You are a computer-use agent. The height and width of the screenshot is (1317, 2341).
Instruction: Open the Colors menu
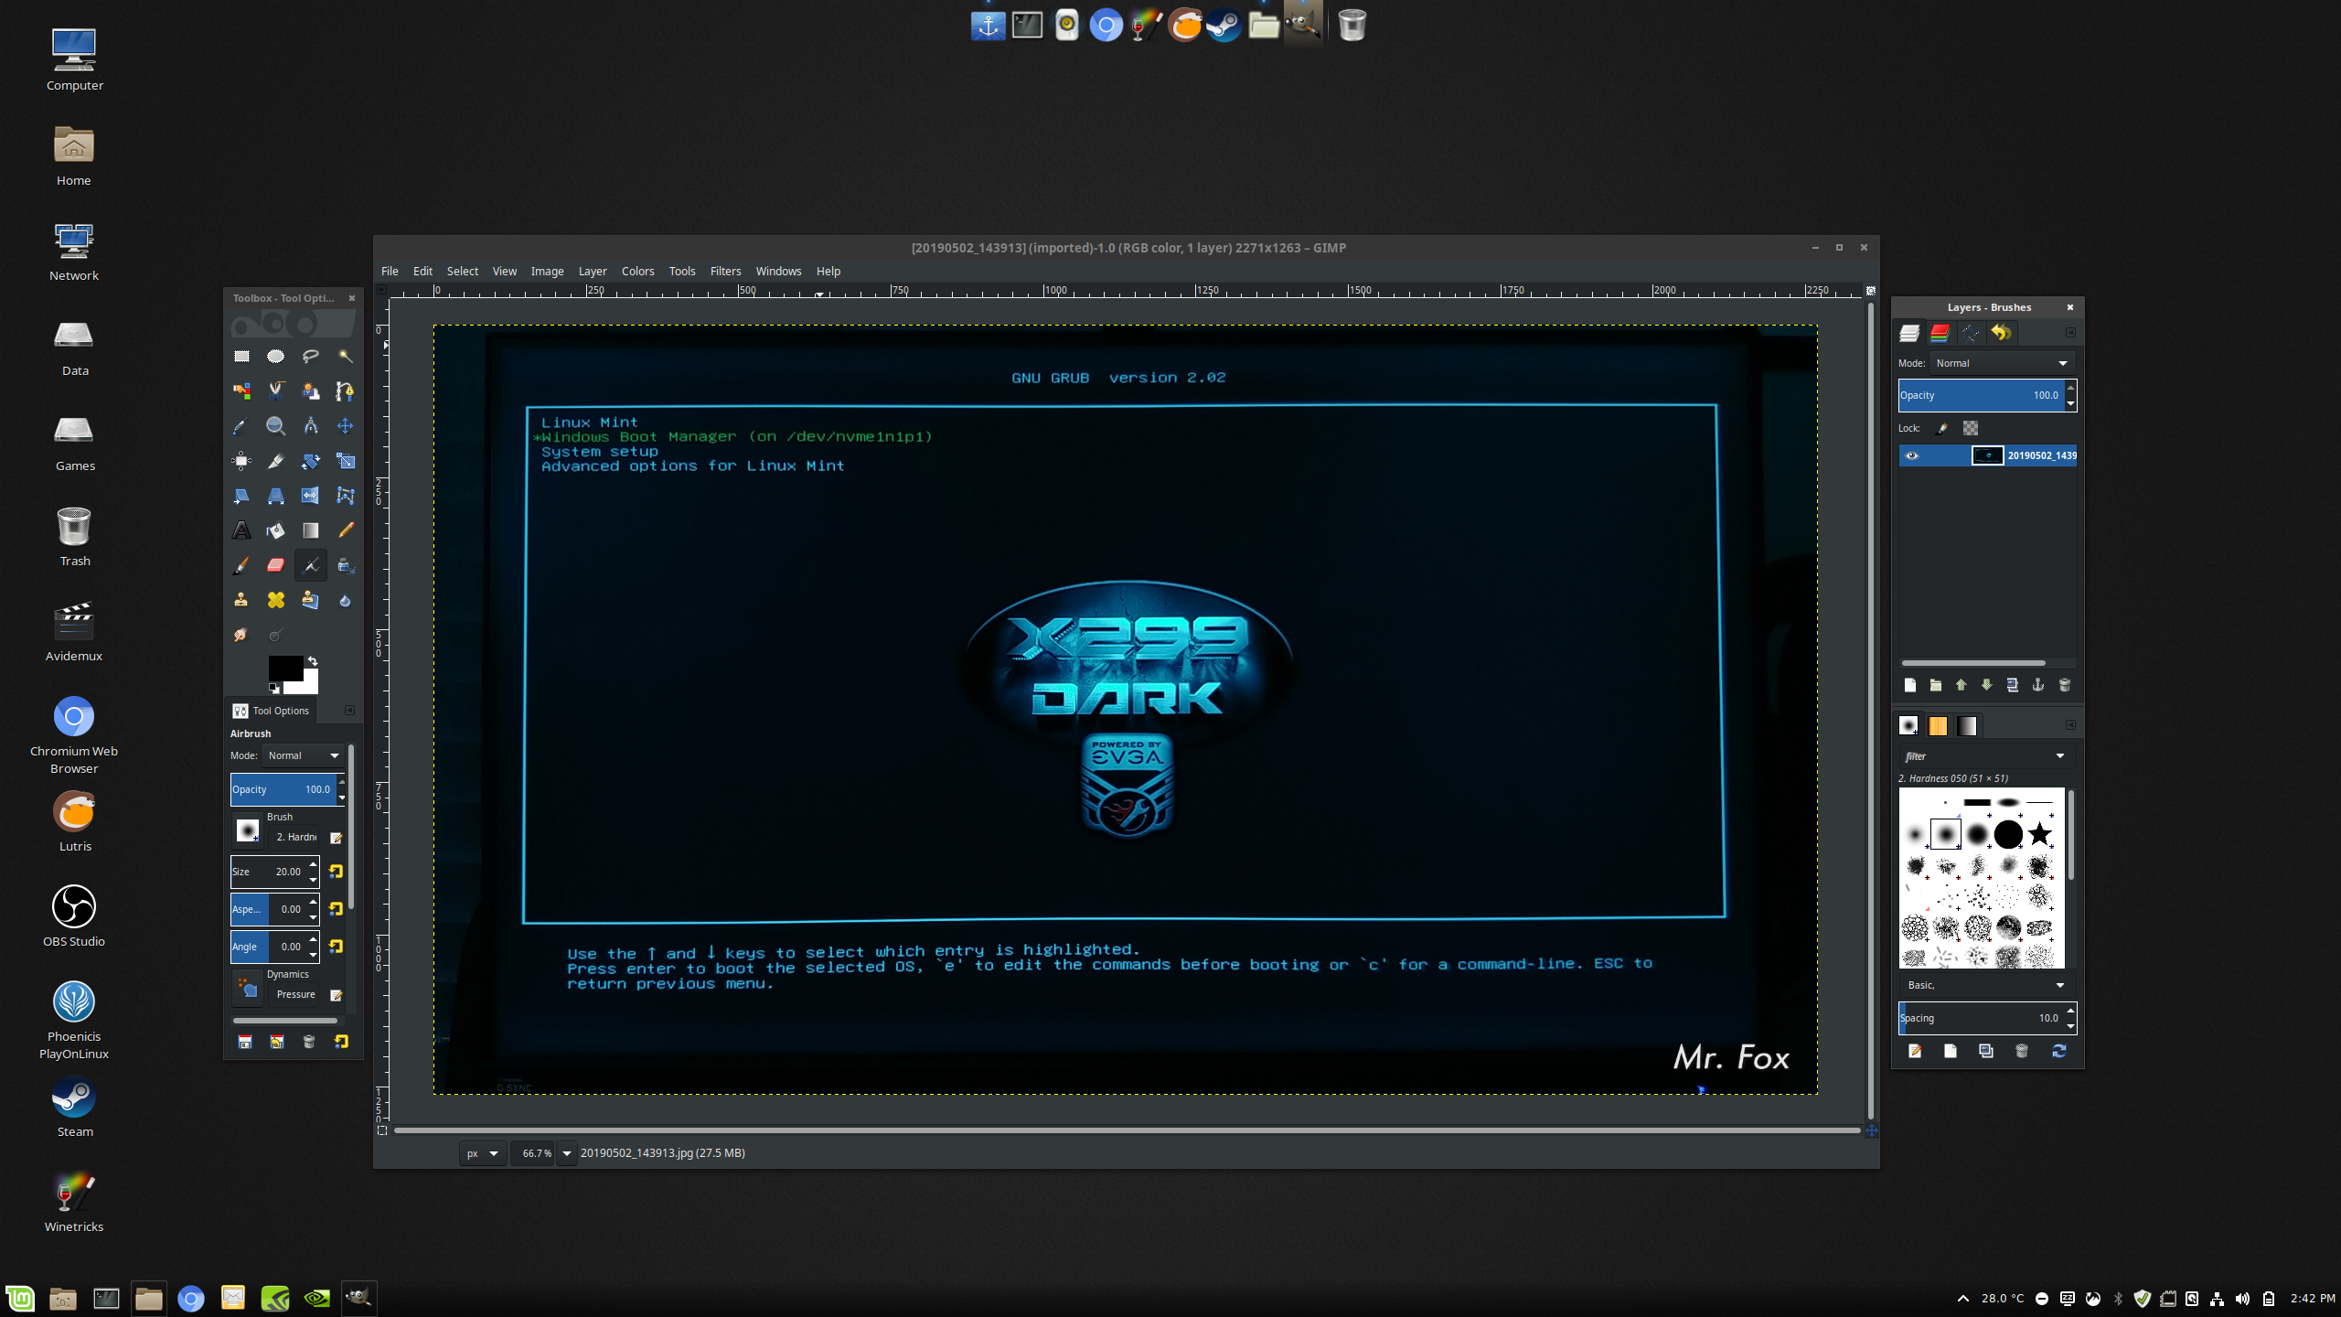637,271
